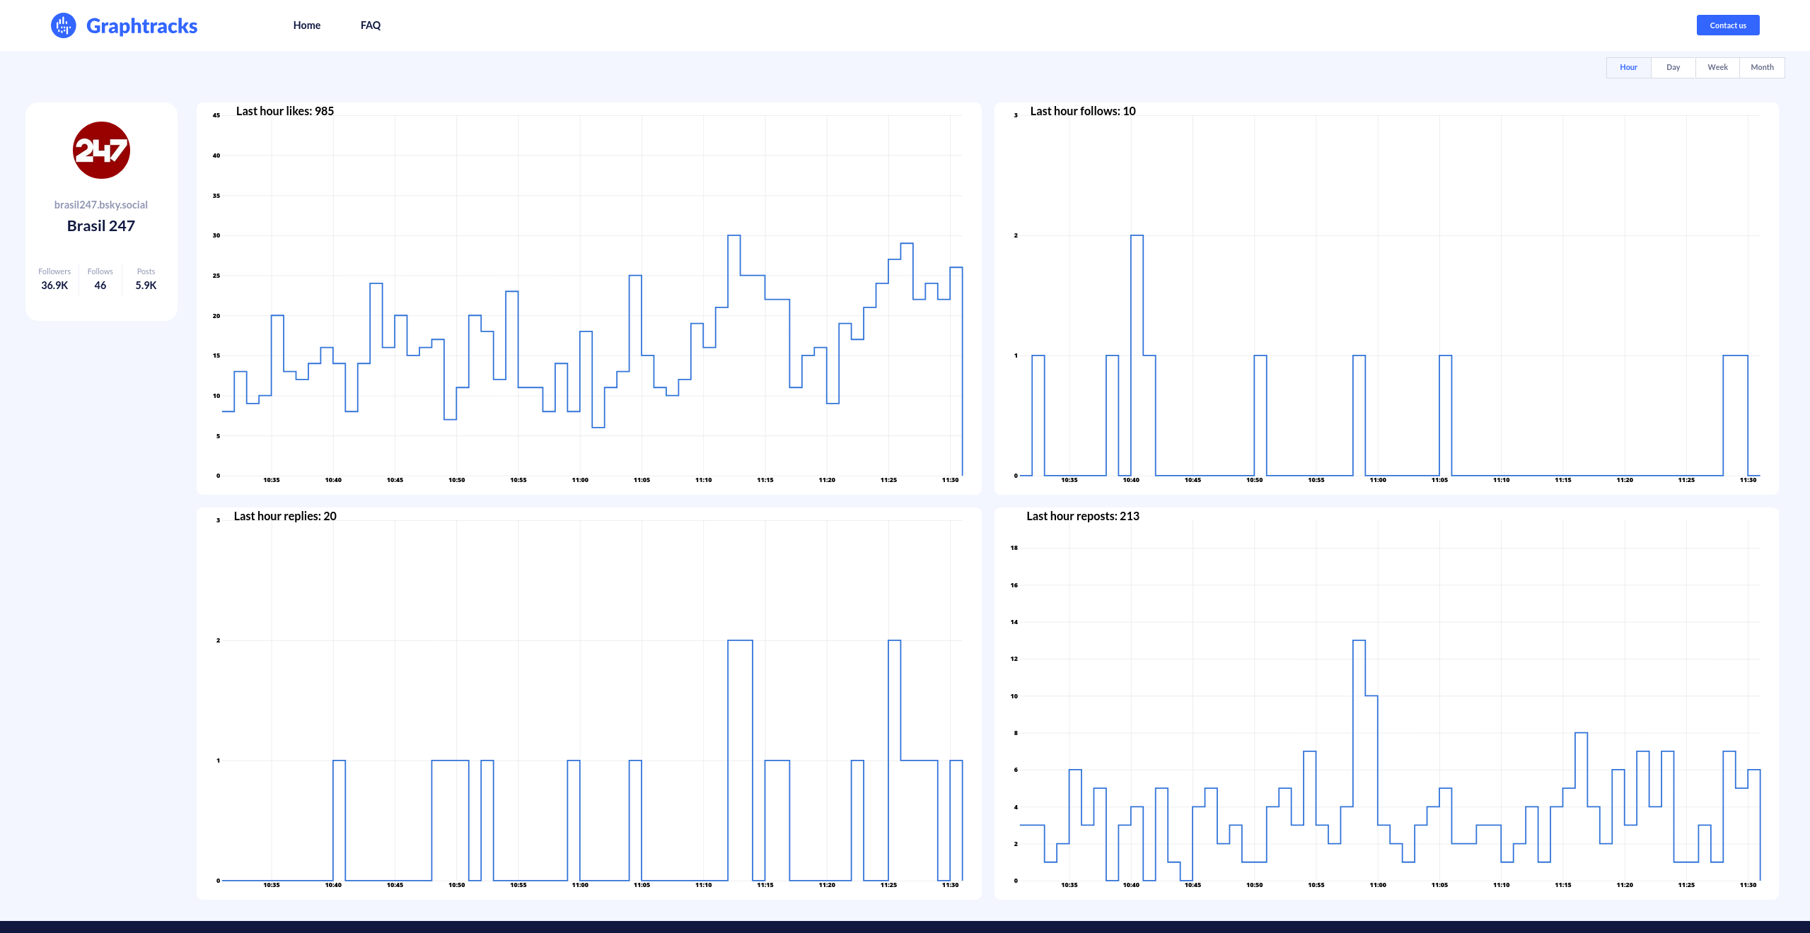
Task: Select the Month view
Action: click(1762, 67)
